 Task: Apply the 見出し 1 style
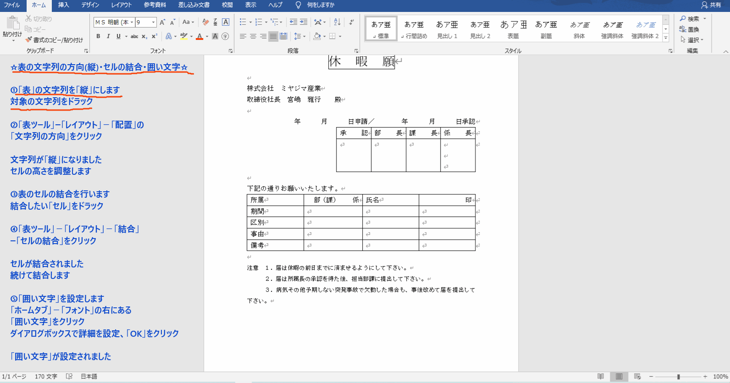point(447,29)
